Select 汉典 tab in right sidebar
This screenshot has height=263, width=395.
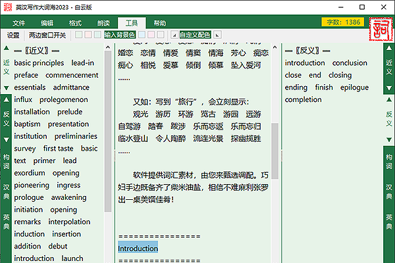[x=389, y=192]
